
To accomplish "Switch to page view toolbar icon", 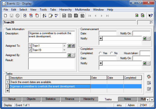I will point(76,16).
